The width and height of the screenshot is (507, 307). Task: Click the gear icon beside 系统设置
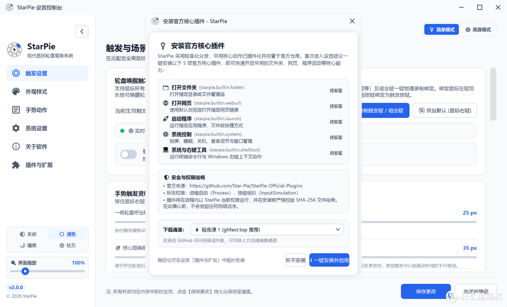(16, 128)
